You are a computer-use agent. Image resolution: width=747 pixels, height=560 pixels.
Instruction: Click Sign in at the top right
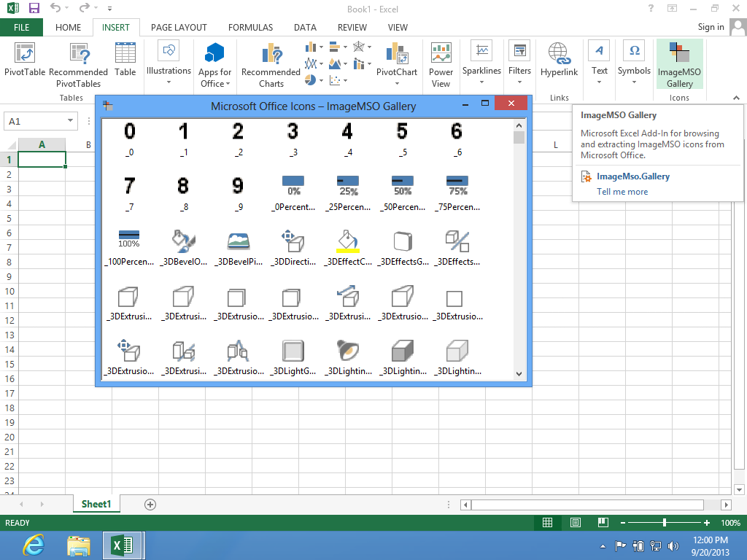(x=711, y=27)
